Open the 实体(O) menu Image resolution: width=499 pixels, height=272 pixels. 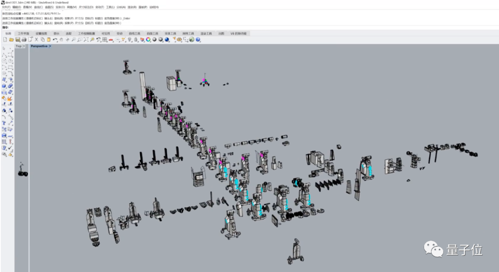(x=60, y=7)
